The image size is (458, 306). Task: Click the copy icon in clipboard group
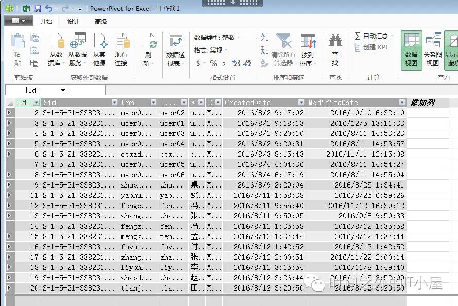point(34,63)
